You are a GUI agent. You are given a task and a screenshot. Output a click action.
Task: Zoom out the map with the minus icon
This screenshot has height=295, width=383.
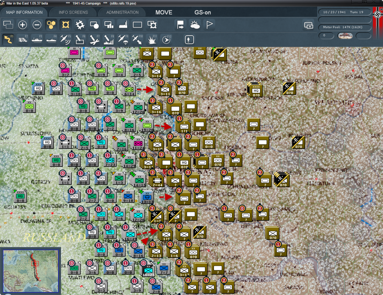(37, 25)
